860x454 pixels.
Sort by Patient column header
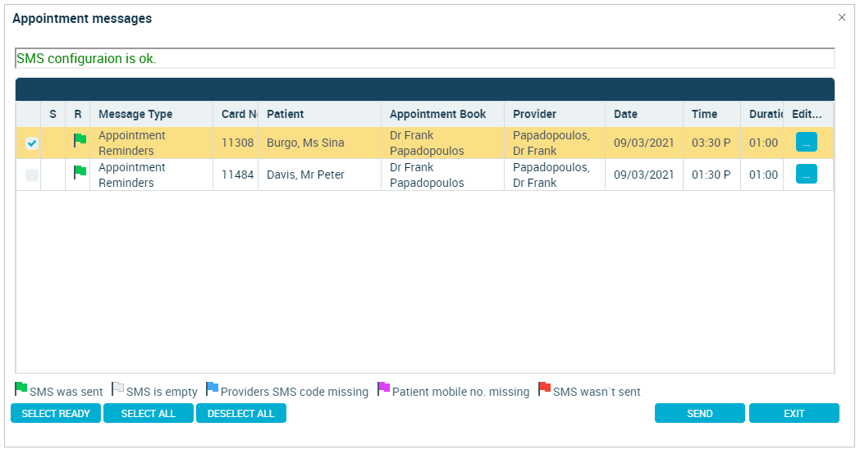point(320,114)
